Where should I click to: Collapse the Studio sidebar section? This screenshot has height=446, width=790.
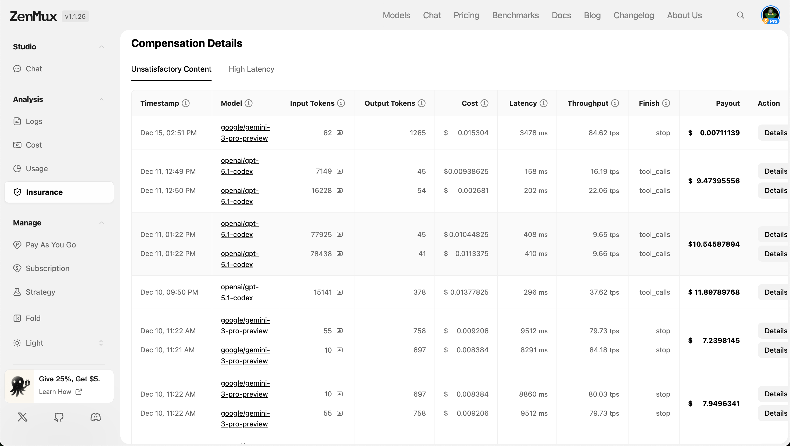click(x=102, y=47)
